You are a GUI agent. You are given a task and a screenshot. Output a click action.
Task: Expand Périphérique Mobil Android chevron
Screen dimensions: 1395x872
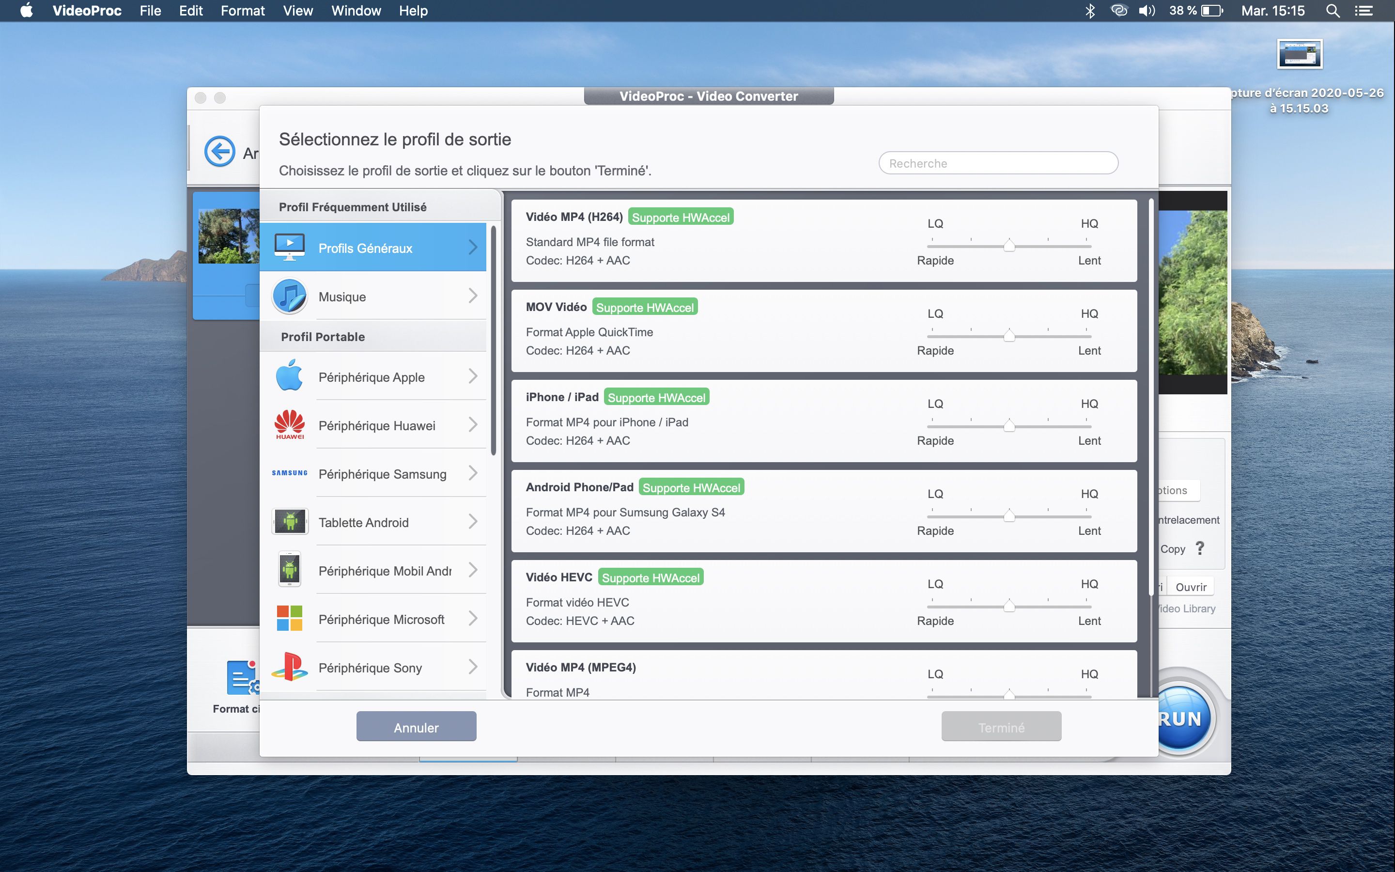click(x=473, y=570)
